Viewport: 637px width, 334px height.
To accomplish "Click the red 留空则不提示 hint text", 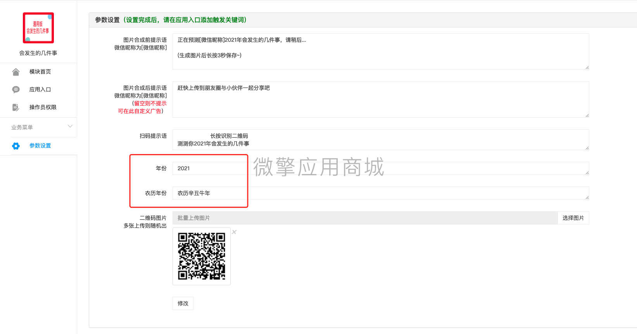I will [150, 103].
